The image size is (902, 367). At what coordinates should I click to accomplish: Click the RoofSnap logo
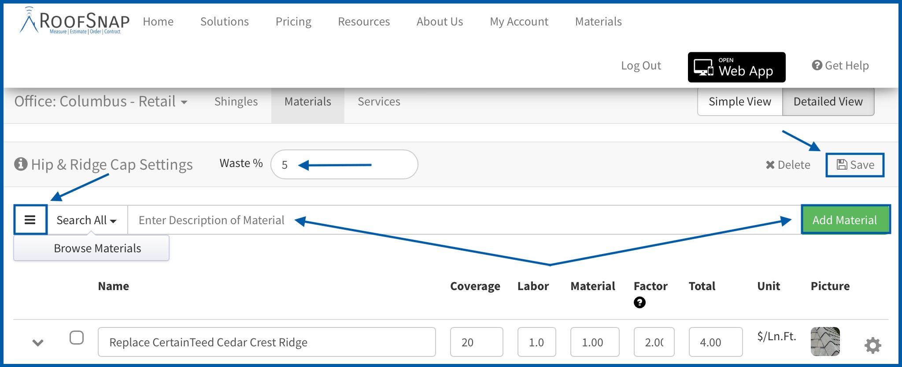pyautogui.click(x=75, y=21)
